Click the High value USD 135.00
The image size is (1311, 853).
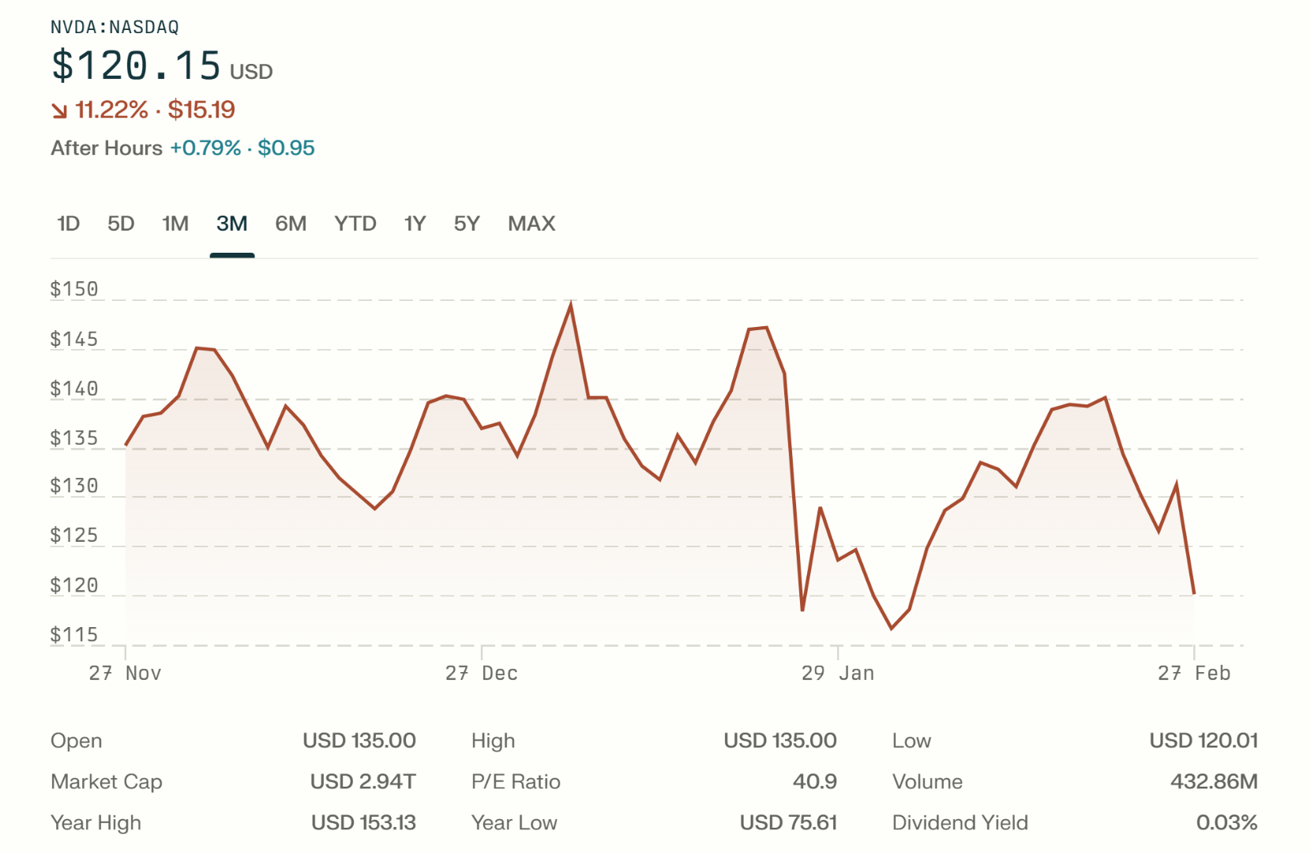780,741
